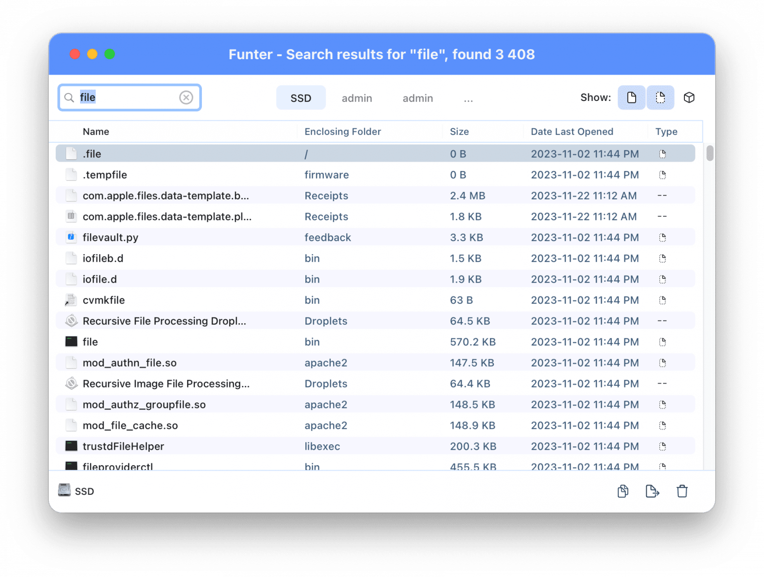Open the trash icon to delete selected file
Viewport: 764px width, 577px height.
pos(682,491)
